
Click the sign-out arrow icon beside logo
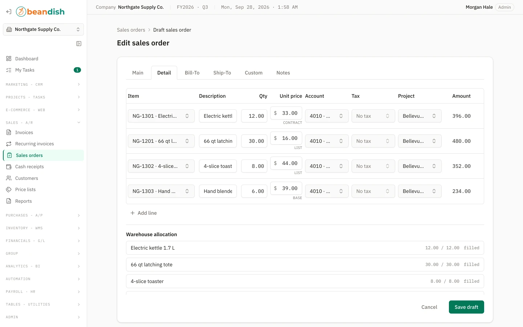pos(9,12)
